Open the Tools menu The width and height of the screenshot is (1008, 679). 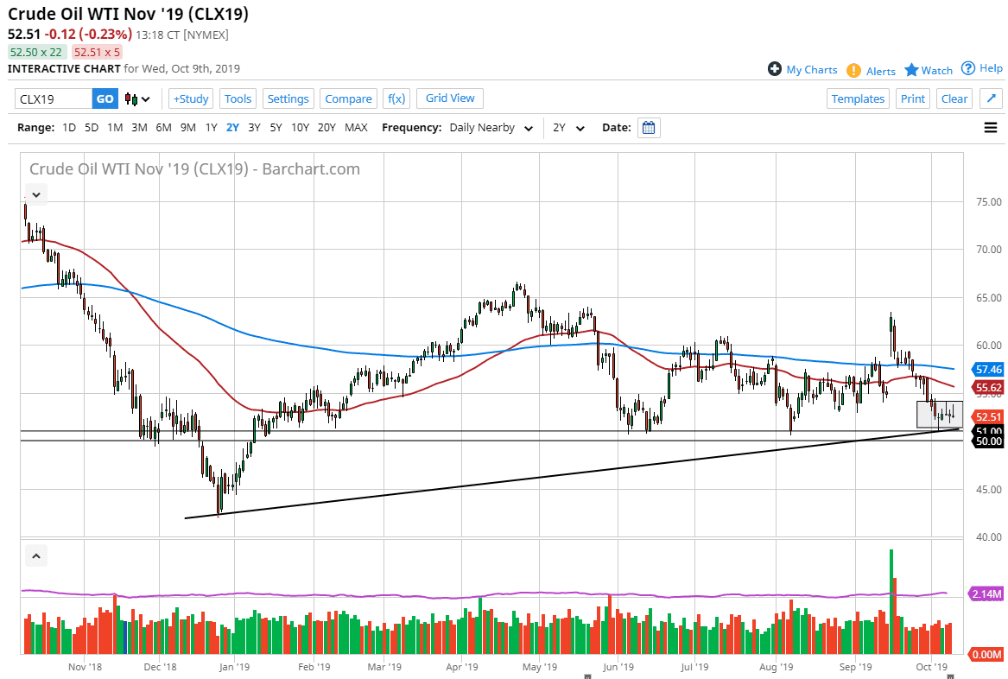pos(238,98)
